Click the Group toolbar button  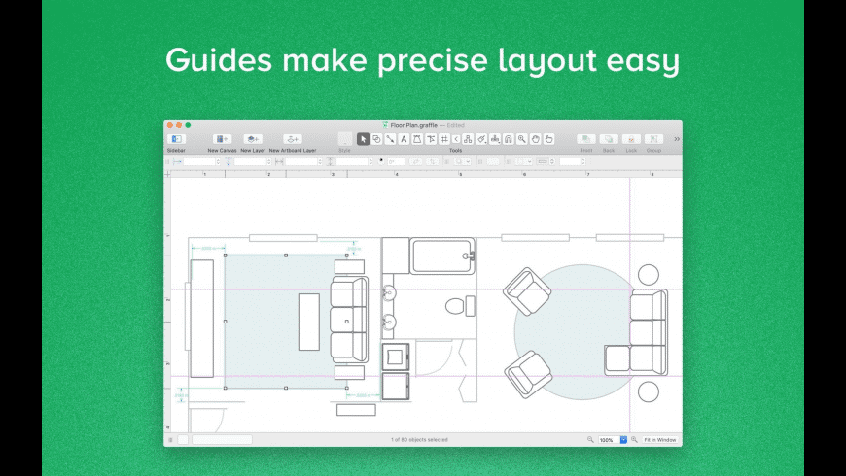click(653, 139)
